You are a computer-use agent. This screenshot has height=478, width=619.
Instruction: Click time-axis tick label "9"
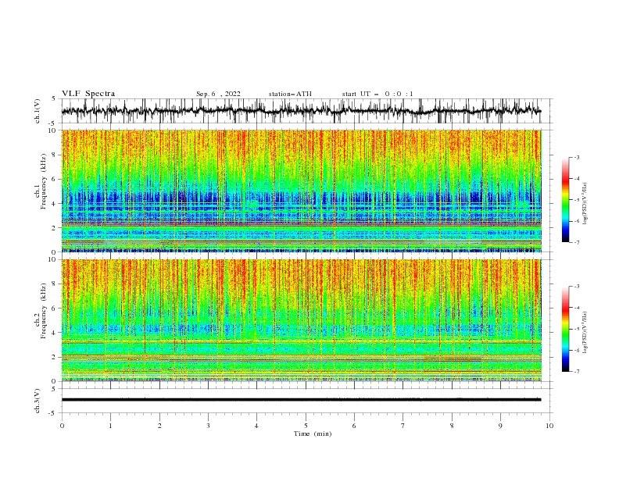point(500,426)
